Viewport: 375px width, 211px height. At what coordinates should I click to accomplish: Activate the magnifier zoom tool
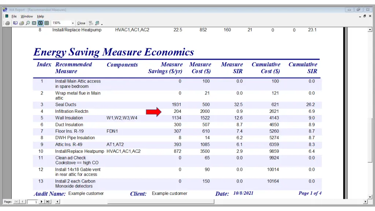(28, 23)
